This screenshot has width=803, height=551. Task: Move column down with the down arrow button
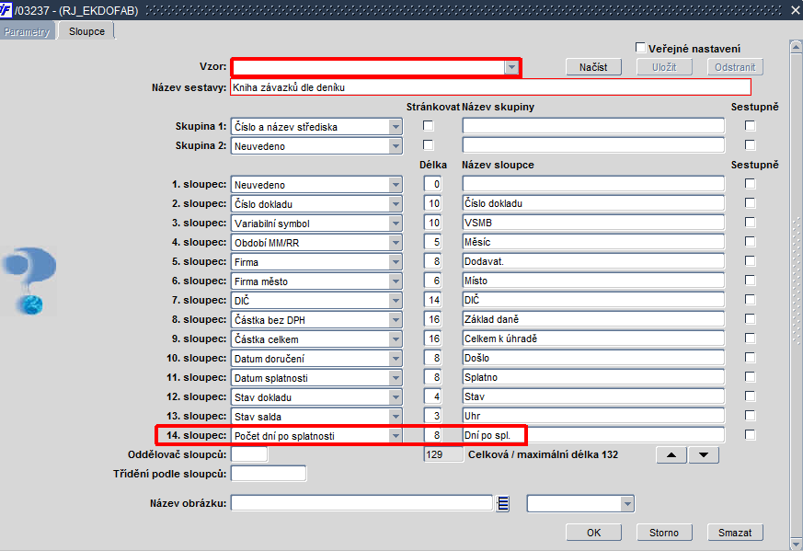704,454
